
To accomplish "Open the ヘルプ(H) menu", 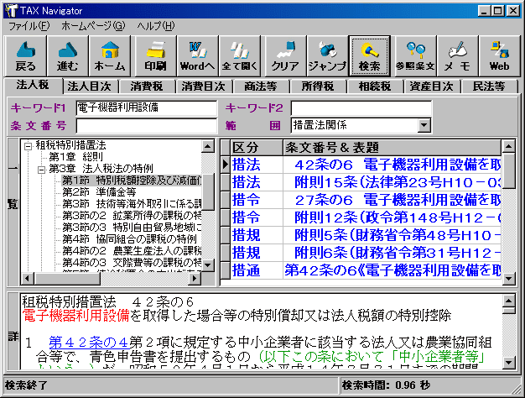I will point(156,26).
